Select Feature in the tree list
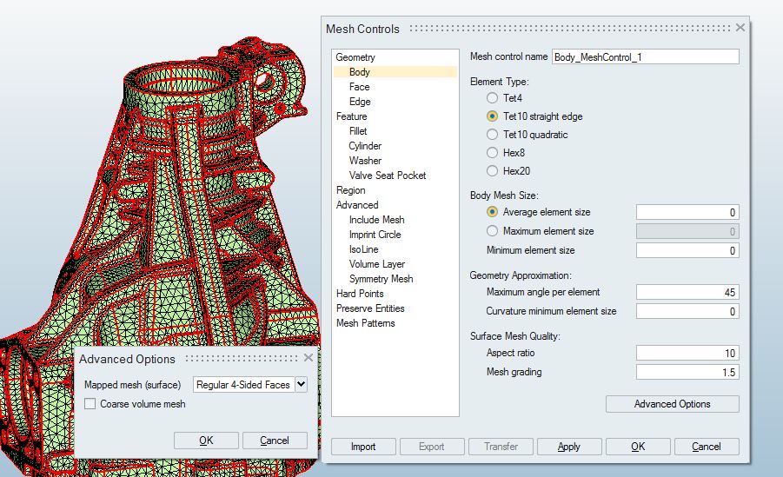 coord(352,116)
